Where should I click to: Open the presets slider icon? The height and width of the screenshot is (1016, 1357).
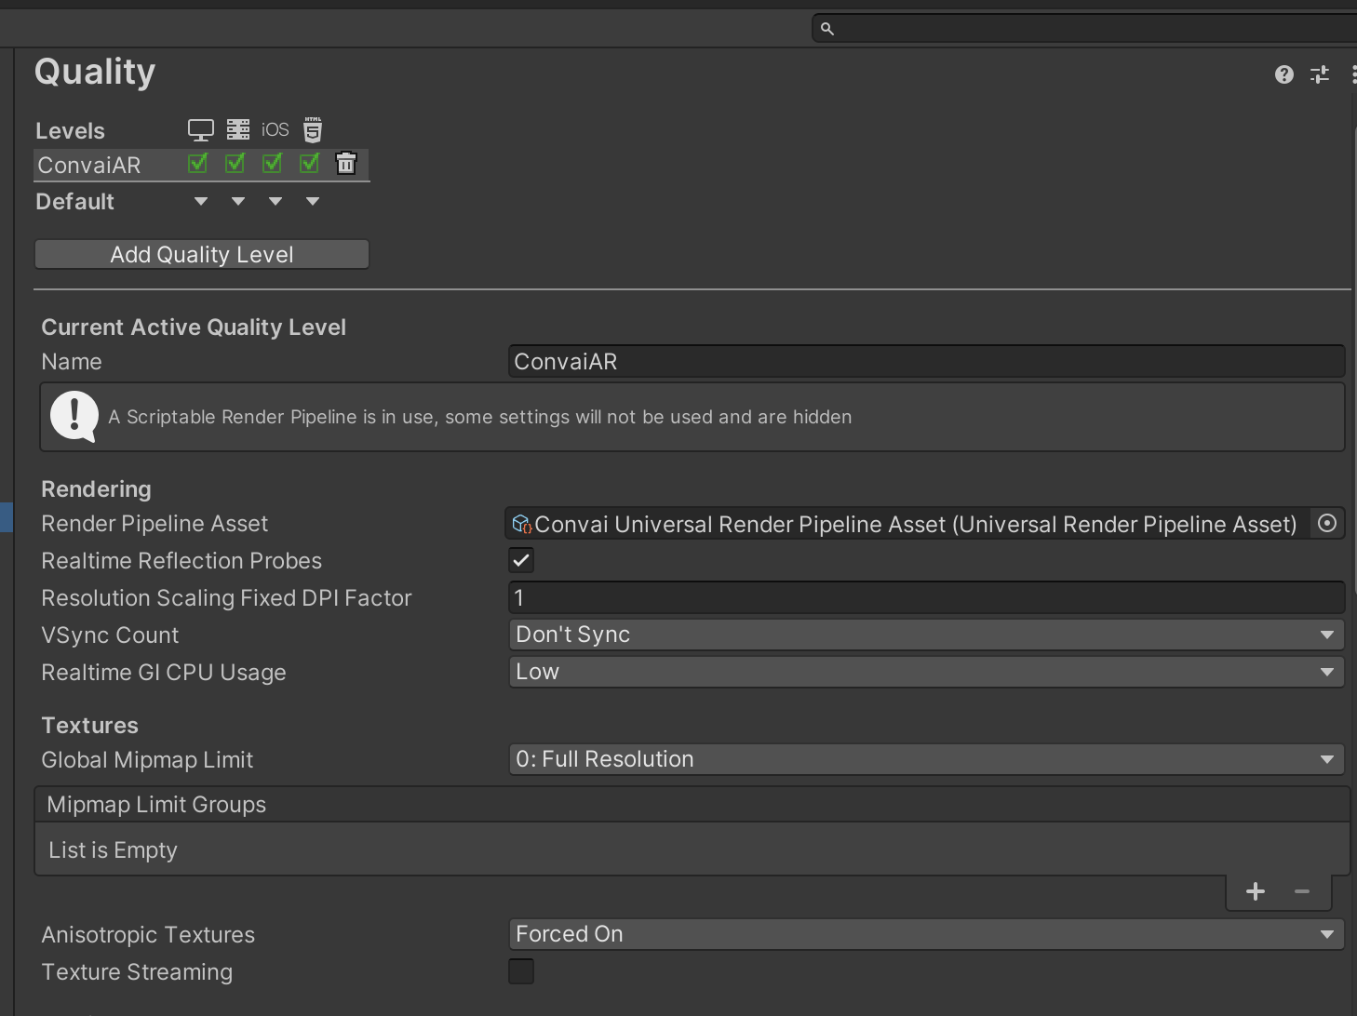click(x=1320, y=74)
